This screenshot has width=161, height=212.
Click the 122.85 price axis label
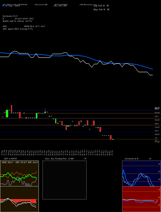(x=157, y=134)
